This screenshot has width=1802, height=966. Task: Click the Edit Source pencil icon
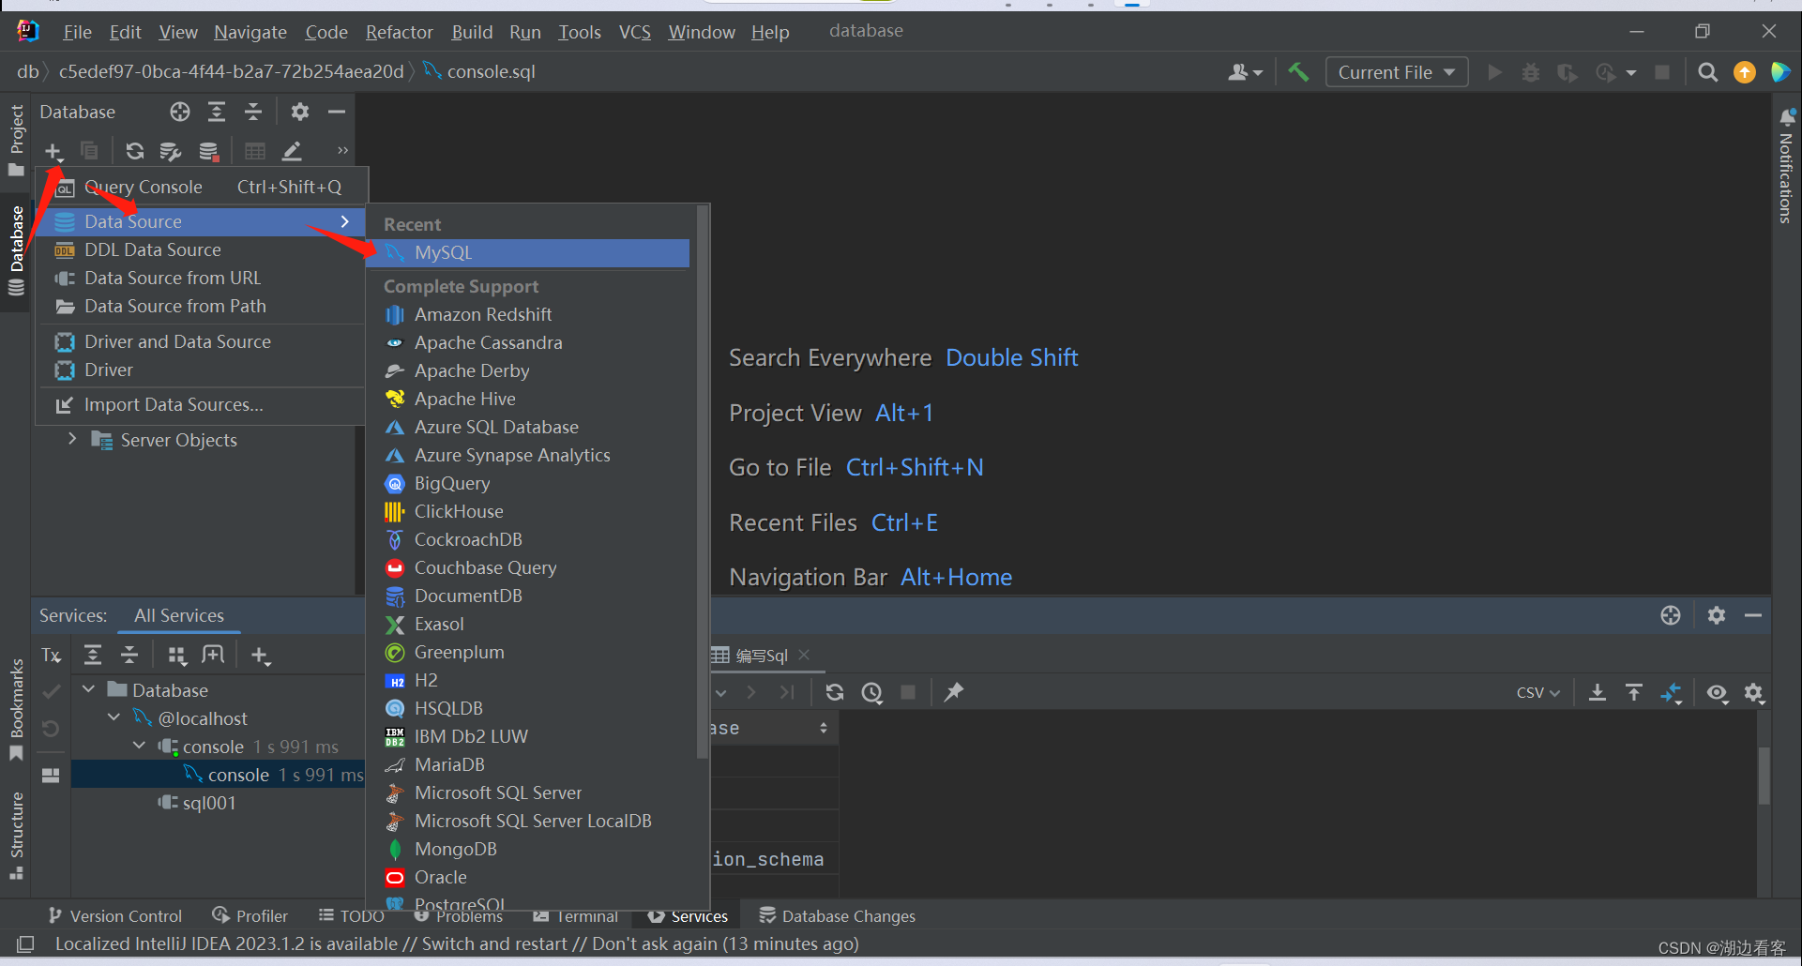[293, 151]
